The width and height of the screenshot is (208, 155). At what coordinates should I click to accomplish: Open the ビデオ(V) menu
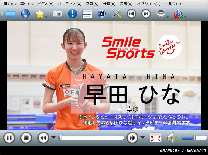(x=45, y=4)
